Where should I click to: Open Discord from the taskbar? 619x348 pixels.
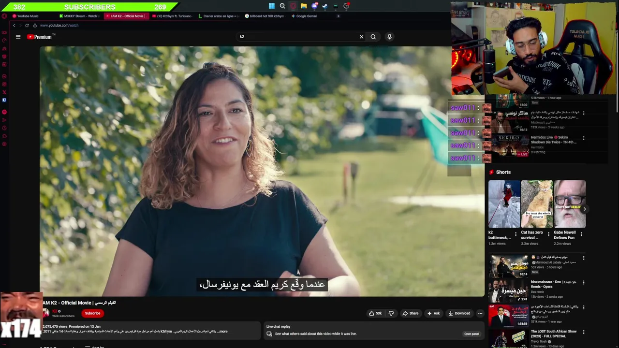tap(314, 6)
